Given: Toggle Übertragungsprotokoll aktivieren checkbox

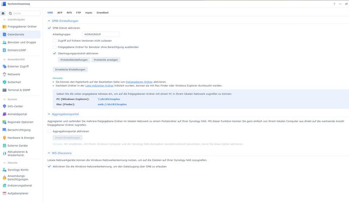Looking at the screenshot, I should point(55,54).
